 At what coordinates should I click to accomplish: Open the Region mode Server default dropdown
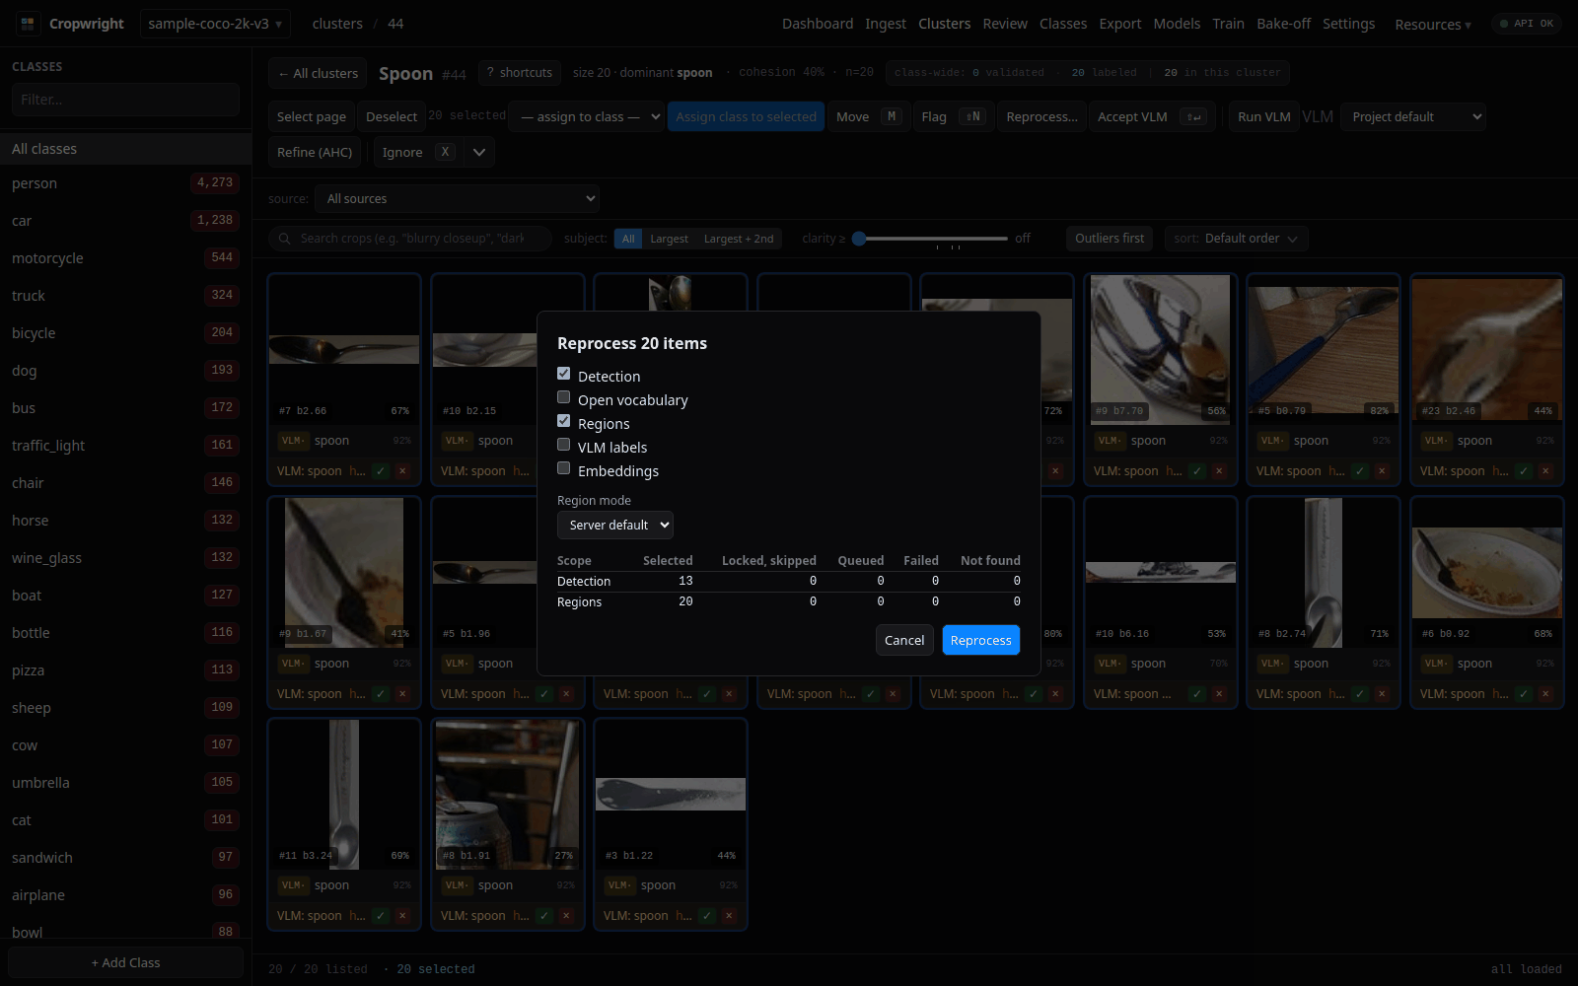[615, 525]
